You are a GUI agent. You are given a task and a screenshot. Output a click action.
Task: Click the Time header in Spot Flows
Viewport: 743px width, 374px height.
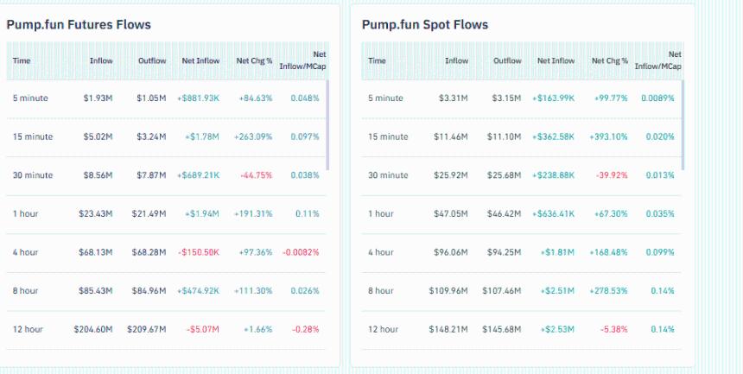[x=377, y=60]
